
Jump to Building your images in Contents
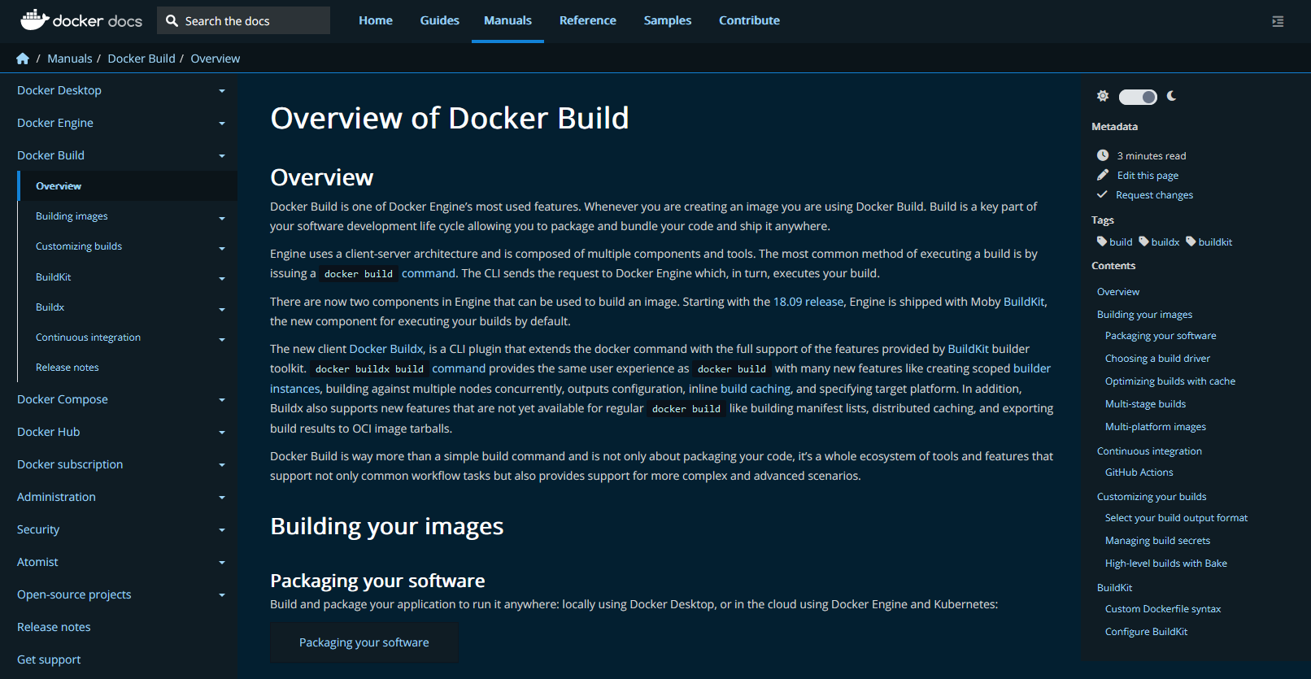[x=1144, y=314]
